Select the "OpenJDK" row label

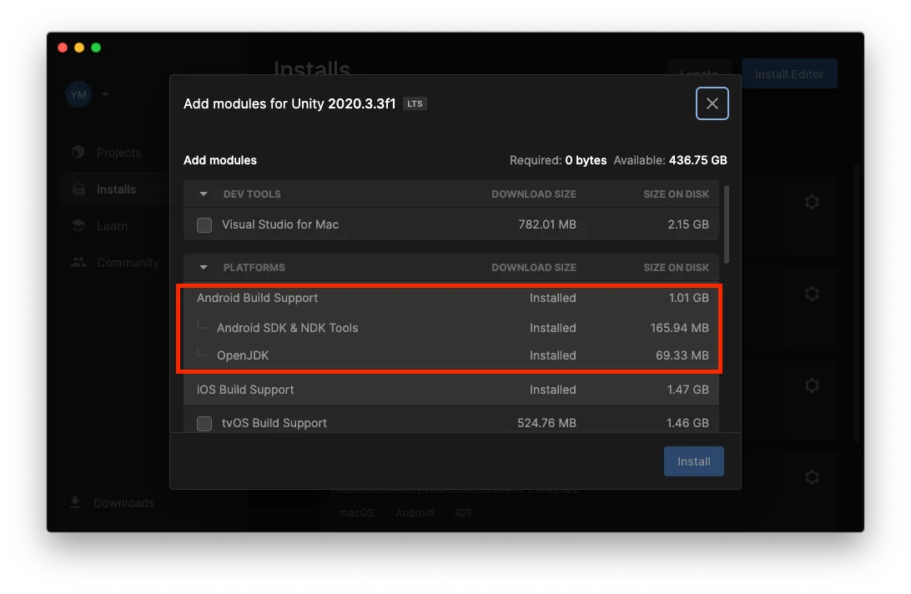pyautogui.click(x=243, y=355)
